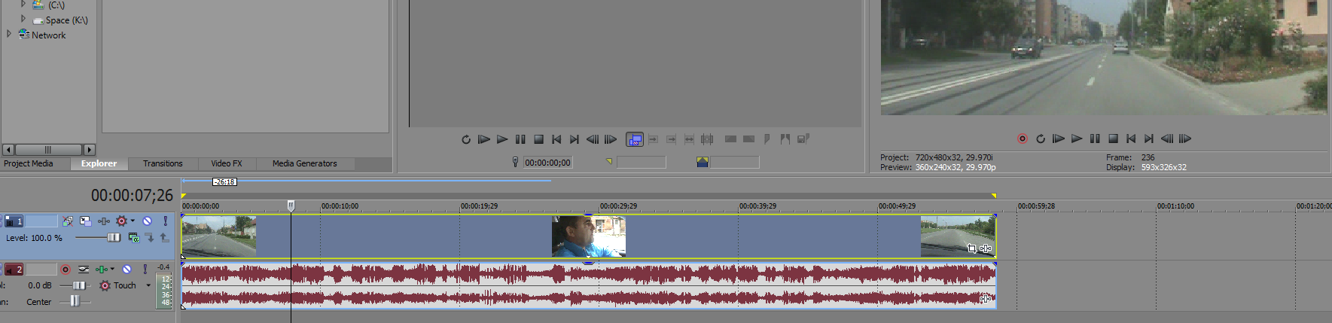Stop the video preview playback
The height and width of the screenshot is (323, 1332).
(1113, 139)
